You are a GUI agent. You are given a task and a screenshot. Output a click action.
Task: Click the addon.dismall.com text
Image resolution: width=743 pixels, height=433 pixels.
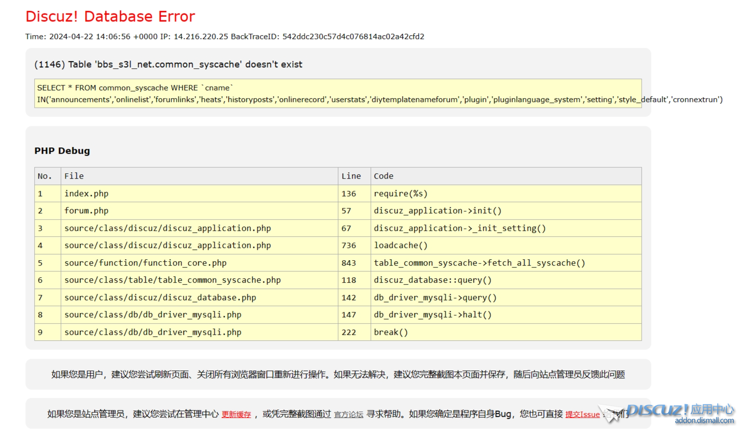[704, 421]
